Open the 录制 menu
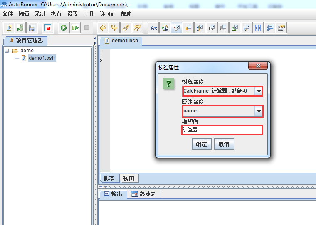 pyautogui.click(x=40, y=14)
